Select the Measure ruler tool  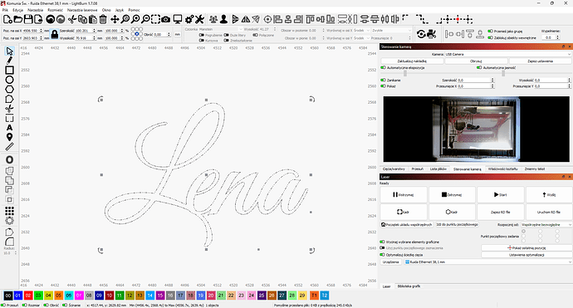coord(9,146)
